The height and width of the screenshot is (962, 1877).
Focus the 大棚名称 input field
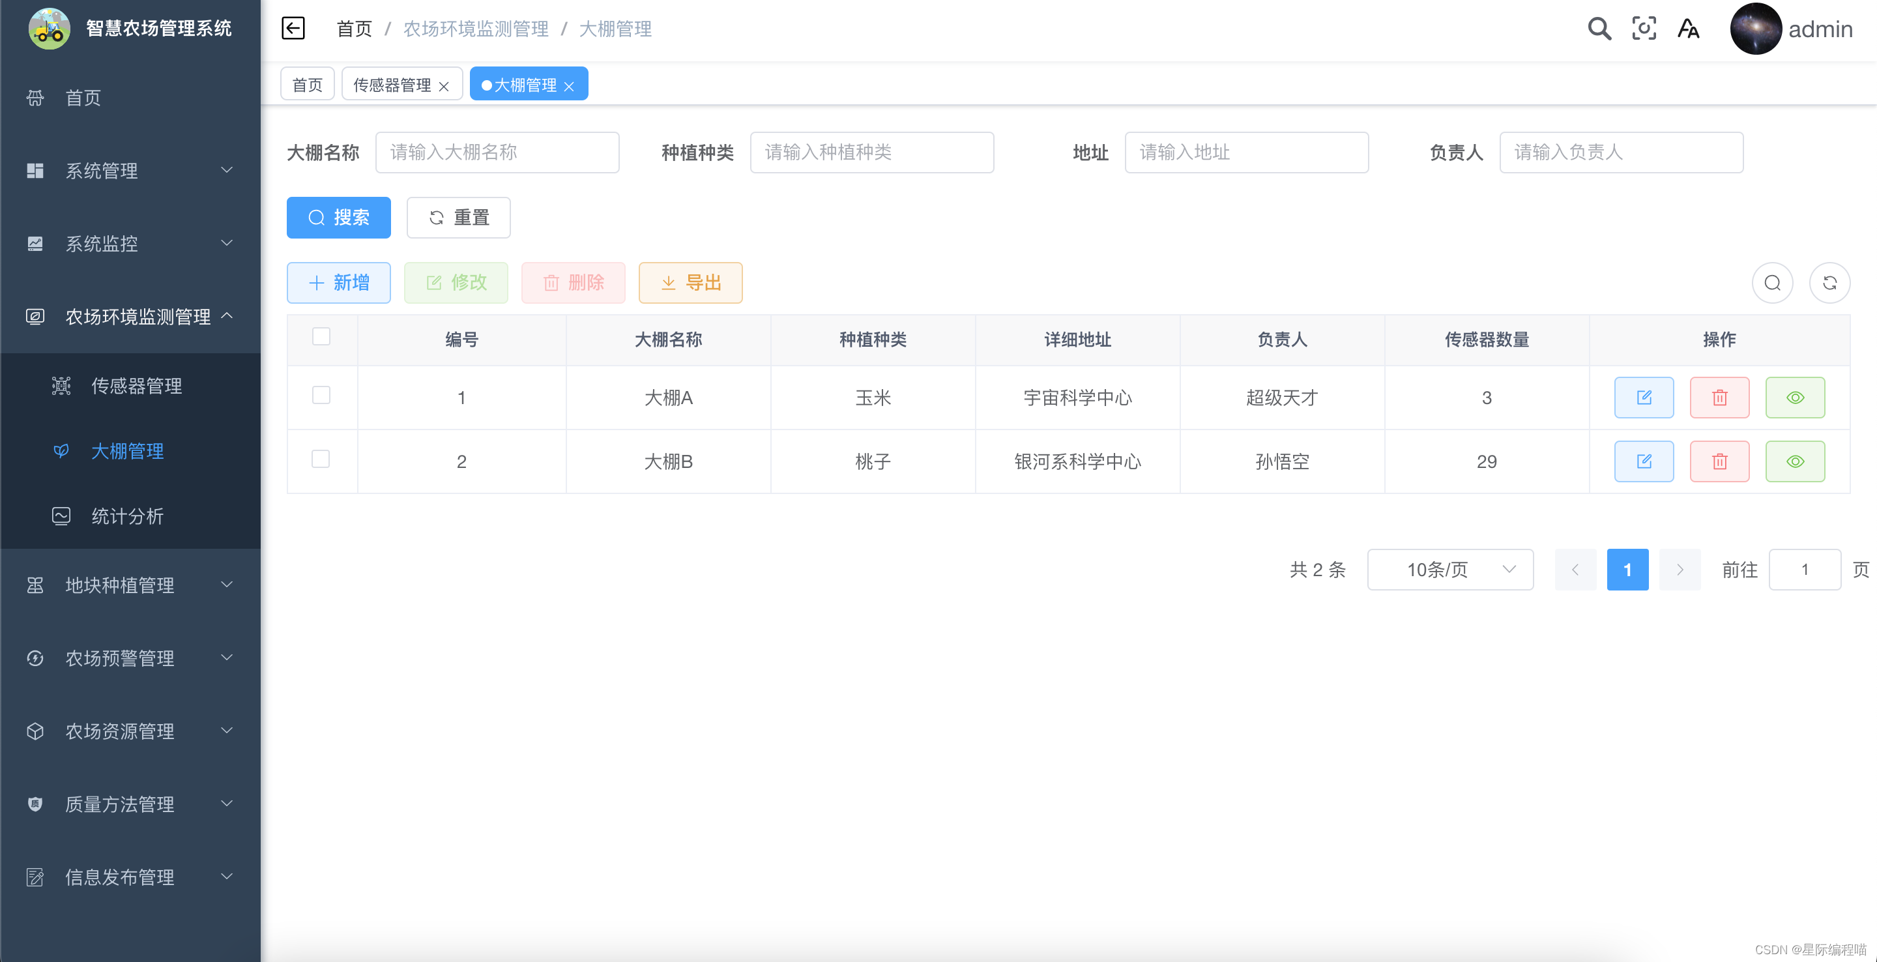tap(497, 153)
